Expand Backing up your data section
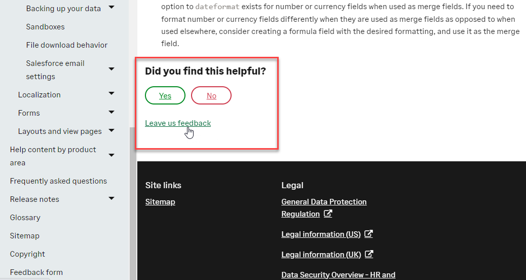The height and width of the screenshot is (280, 526). (111, 7)
